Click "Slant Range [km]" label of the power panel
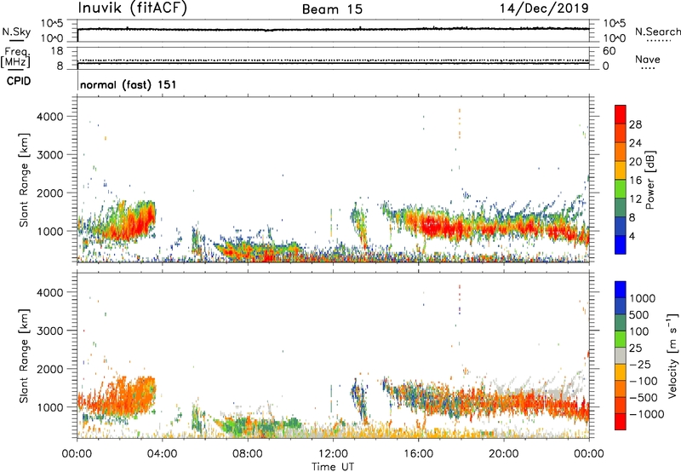 tap(24, 180)
